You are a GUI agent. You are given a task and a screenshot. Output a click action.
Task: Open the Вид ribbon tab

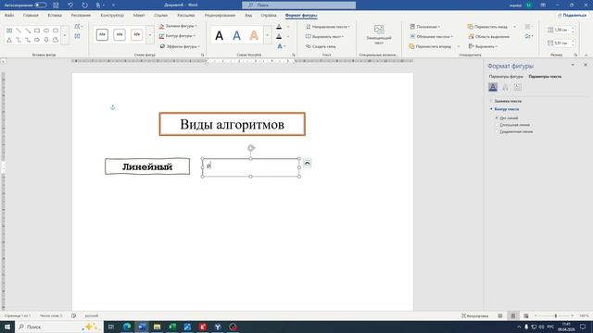click(248, 16)
